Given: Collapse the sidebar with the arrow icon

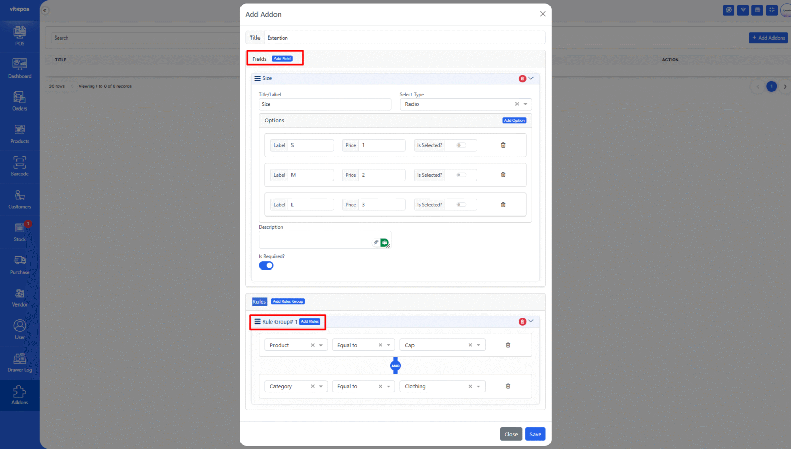Looking at the screenshot, I should [45, 10].
